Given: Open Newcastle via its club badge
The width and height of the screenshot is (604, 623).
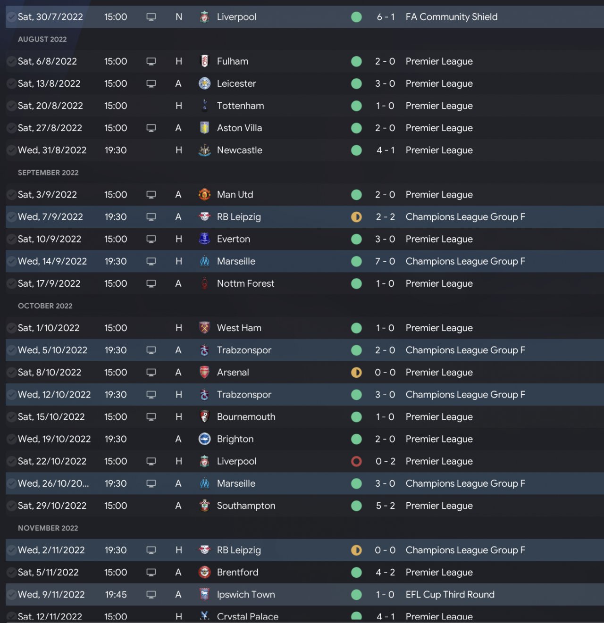Looking at the screenshot, I should click(204, 150).
